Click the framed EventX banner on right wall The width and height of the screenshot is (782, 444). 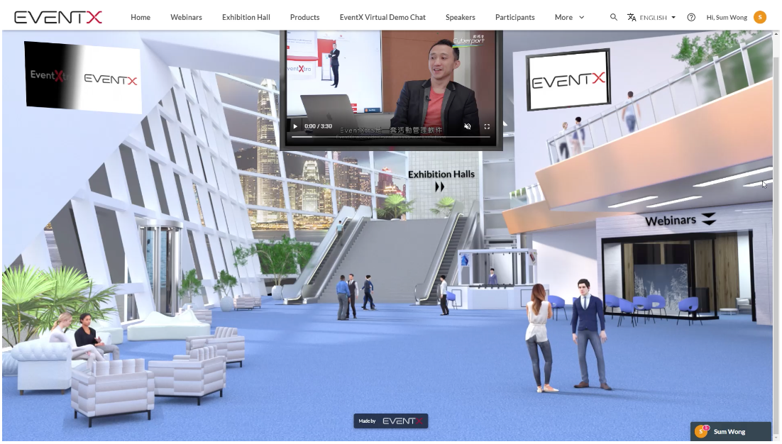point(568,79)
